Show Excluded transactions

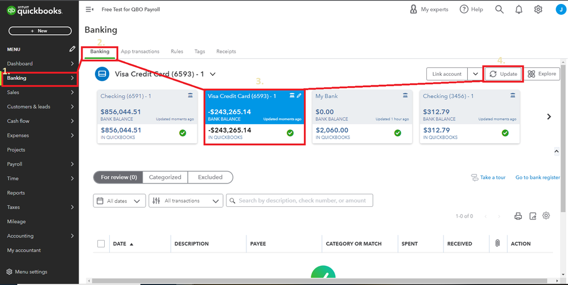210,177
